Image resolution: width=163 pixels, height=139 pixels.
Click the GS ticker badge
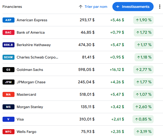point(8,70)
